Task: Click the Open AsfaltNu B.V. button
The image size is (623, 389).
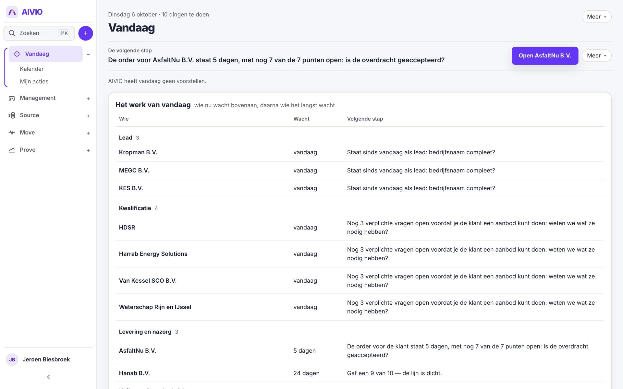Action: tap(545, 55)
